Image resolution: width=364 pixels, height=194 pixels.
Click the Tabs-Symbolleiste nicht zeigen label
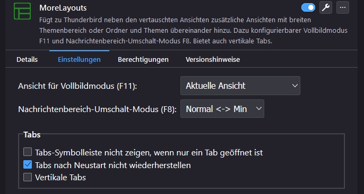[x=149, y=152]
